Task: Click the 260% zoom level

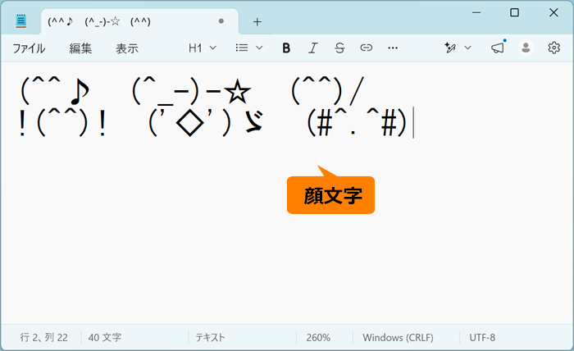Action: click(318, 337)
